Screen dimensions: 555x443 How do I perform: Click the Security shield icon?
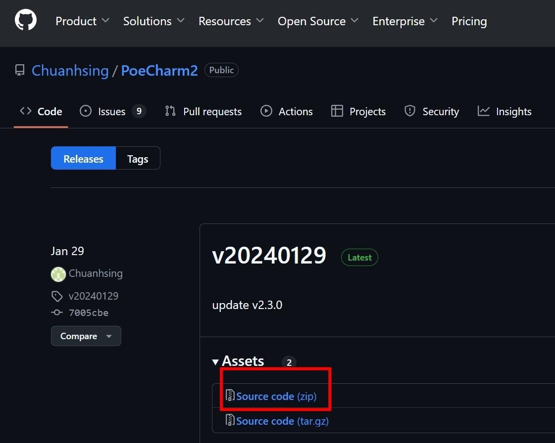click(409, 111)
